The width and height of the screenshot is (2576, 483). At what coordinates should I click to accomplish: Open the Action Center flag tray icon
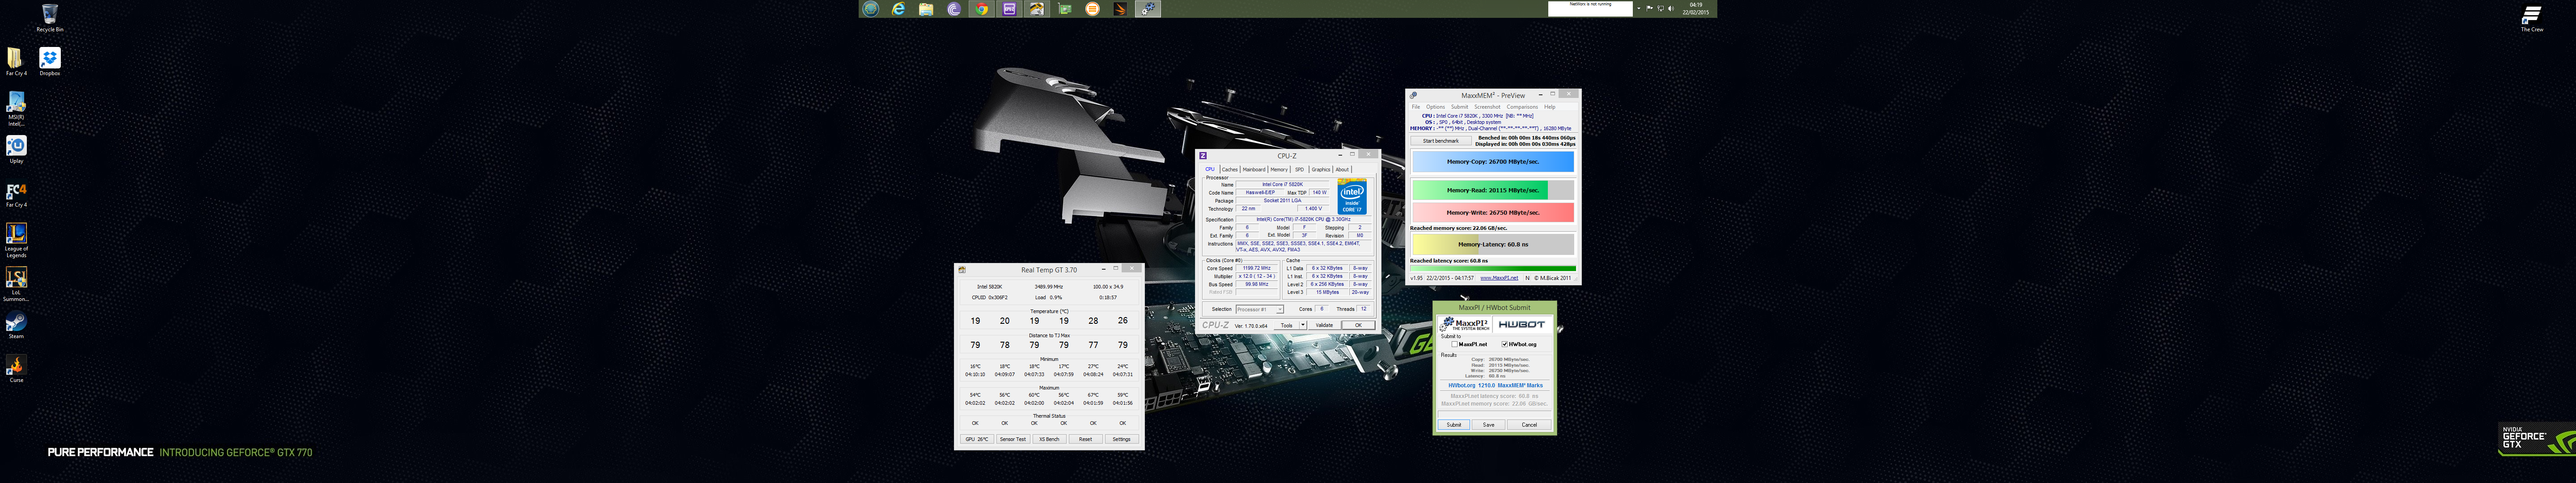(x=1649, y=8)
